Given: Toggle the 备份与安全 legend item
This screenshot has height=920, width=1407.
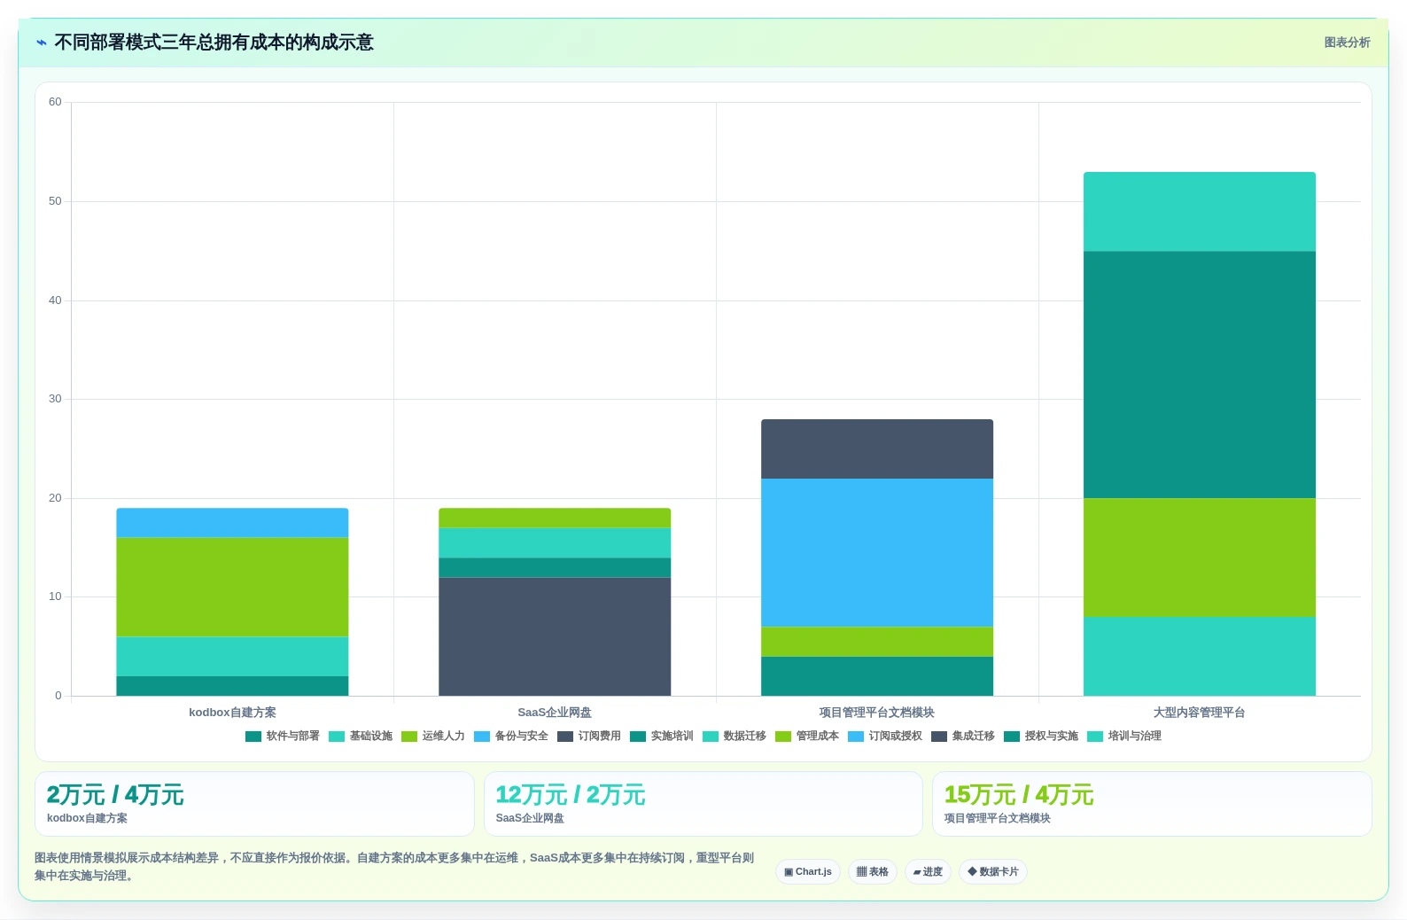Looking at the screenshot, I should (x=511, y=737).
